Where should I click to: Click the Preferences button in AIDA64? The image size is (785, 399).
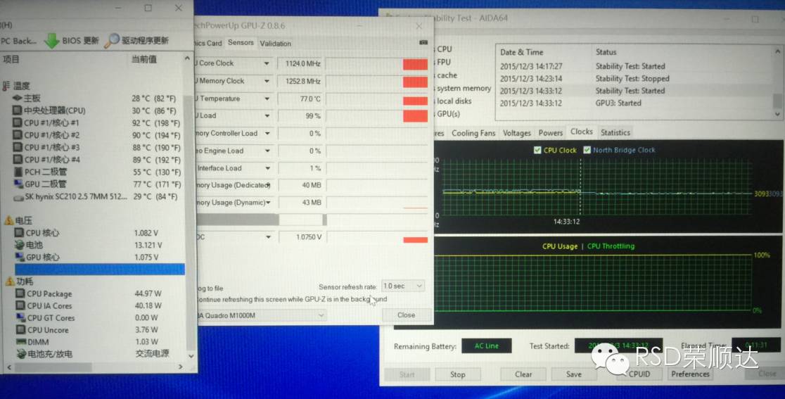[x=690, y=374]
